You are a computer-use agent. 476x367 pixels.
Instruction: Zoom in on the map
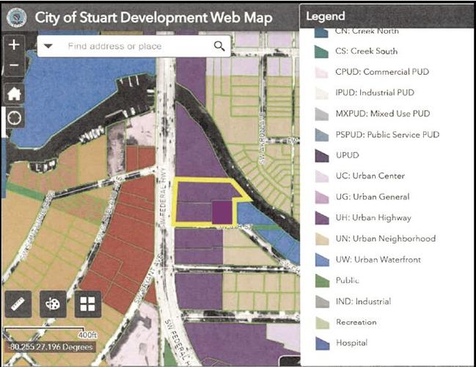[x=15, y=45]
